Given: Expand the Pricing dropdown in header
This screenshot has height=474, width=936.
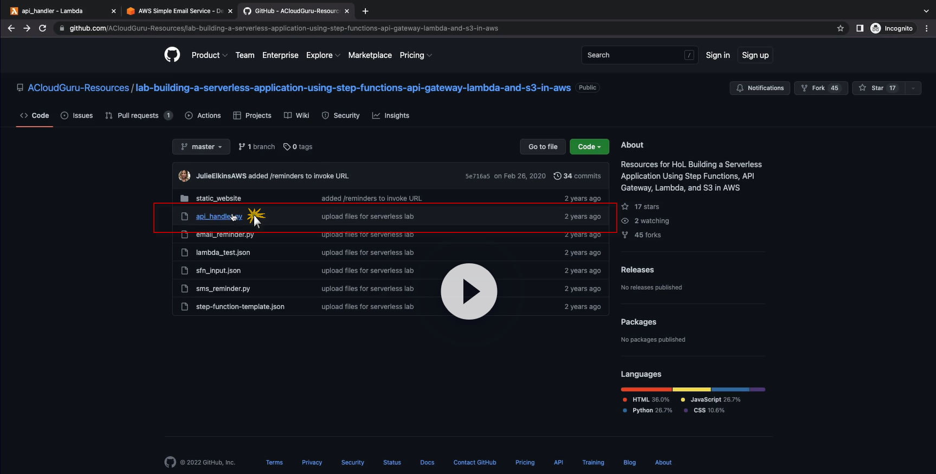Looking at the screenshot, I should pos(416,55).
